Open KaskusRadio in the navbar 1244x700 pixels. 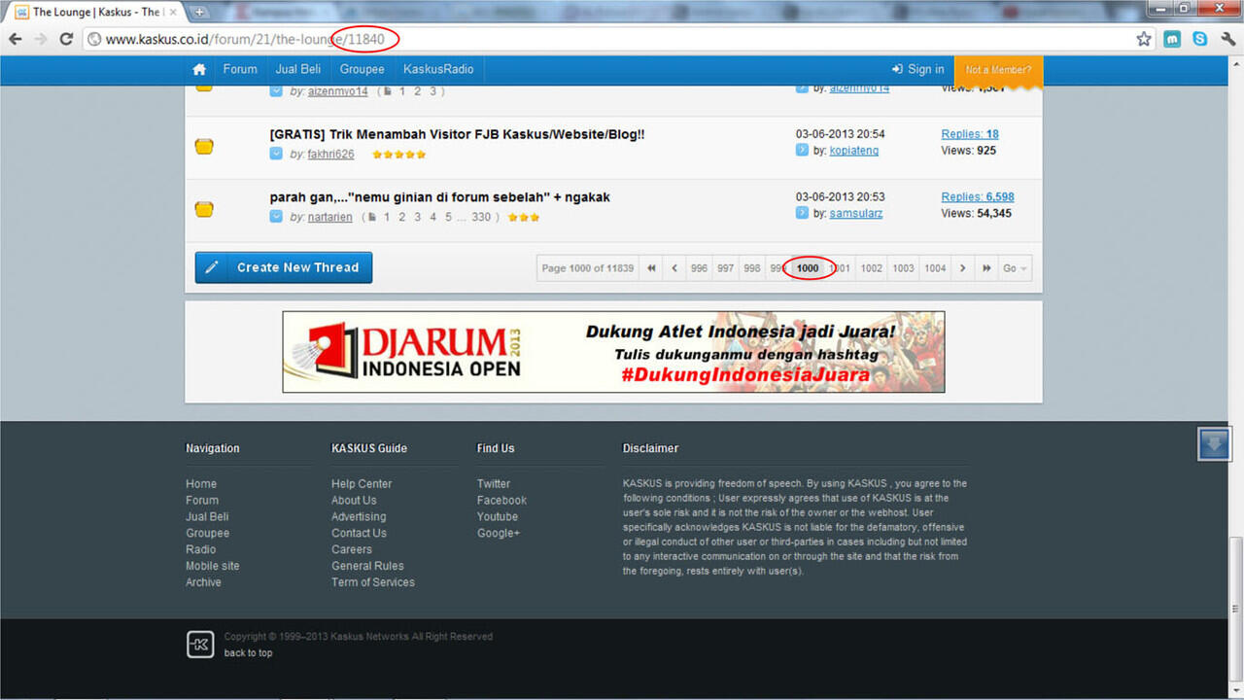438,70
